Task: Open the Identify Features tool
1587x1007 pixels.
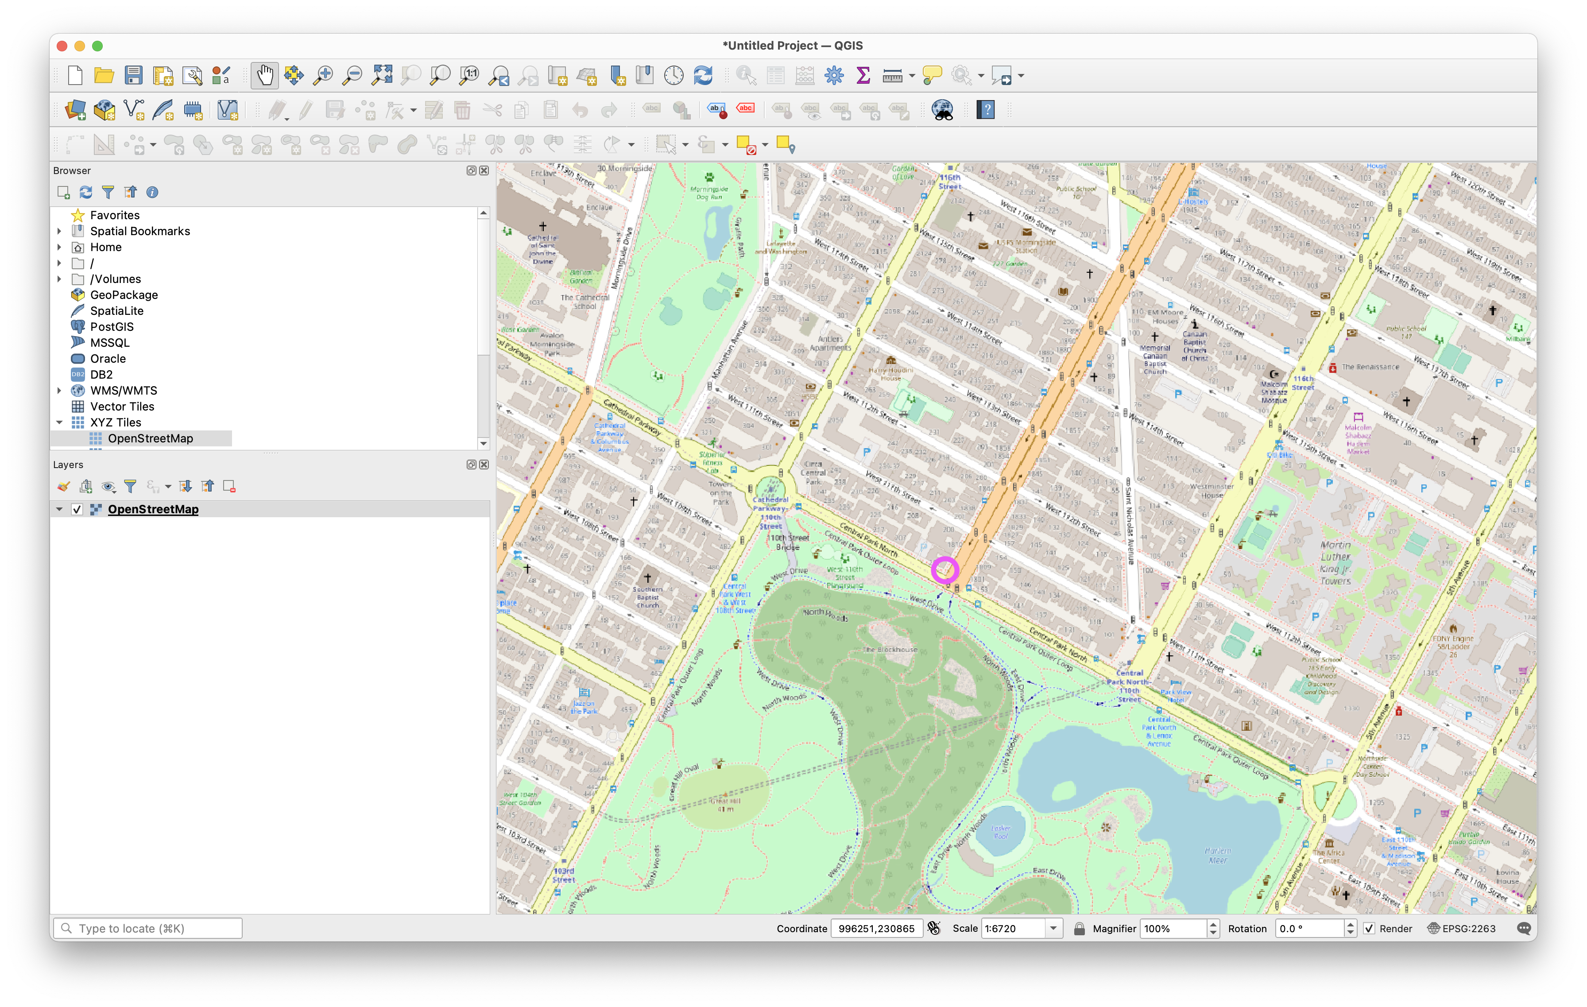Action: coord(746,76)
